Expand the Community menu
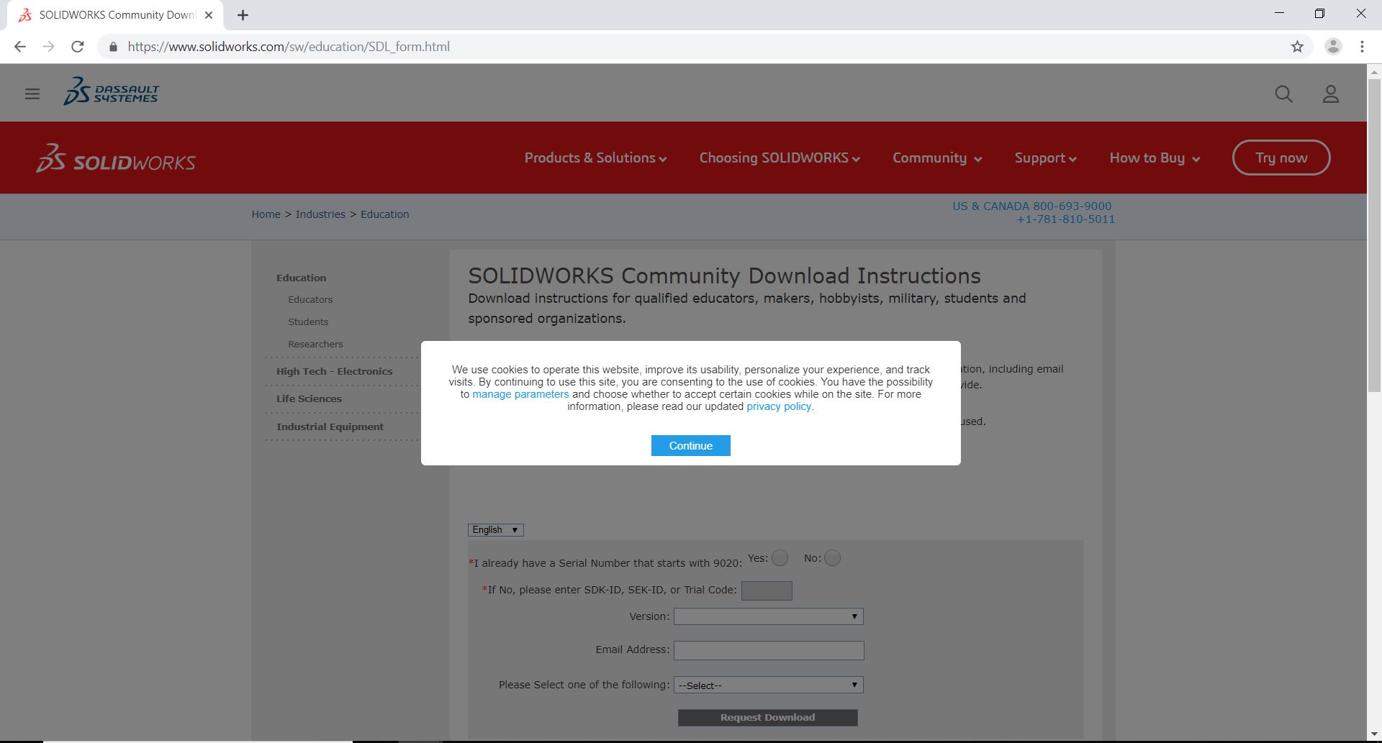Screen dimensions: 1382x743 tap(937, 158)
